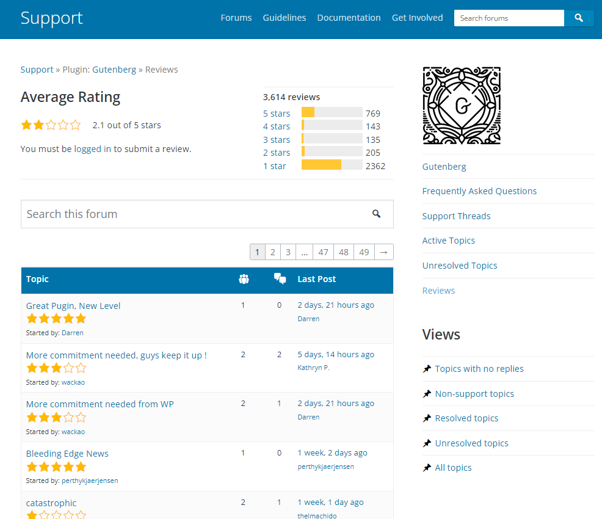
Task: Click the 1 star rating bar
Action: [332, 165]
